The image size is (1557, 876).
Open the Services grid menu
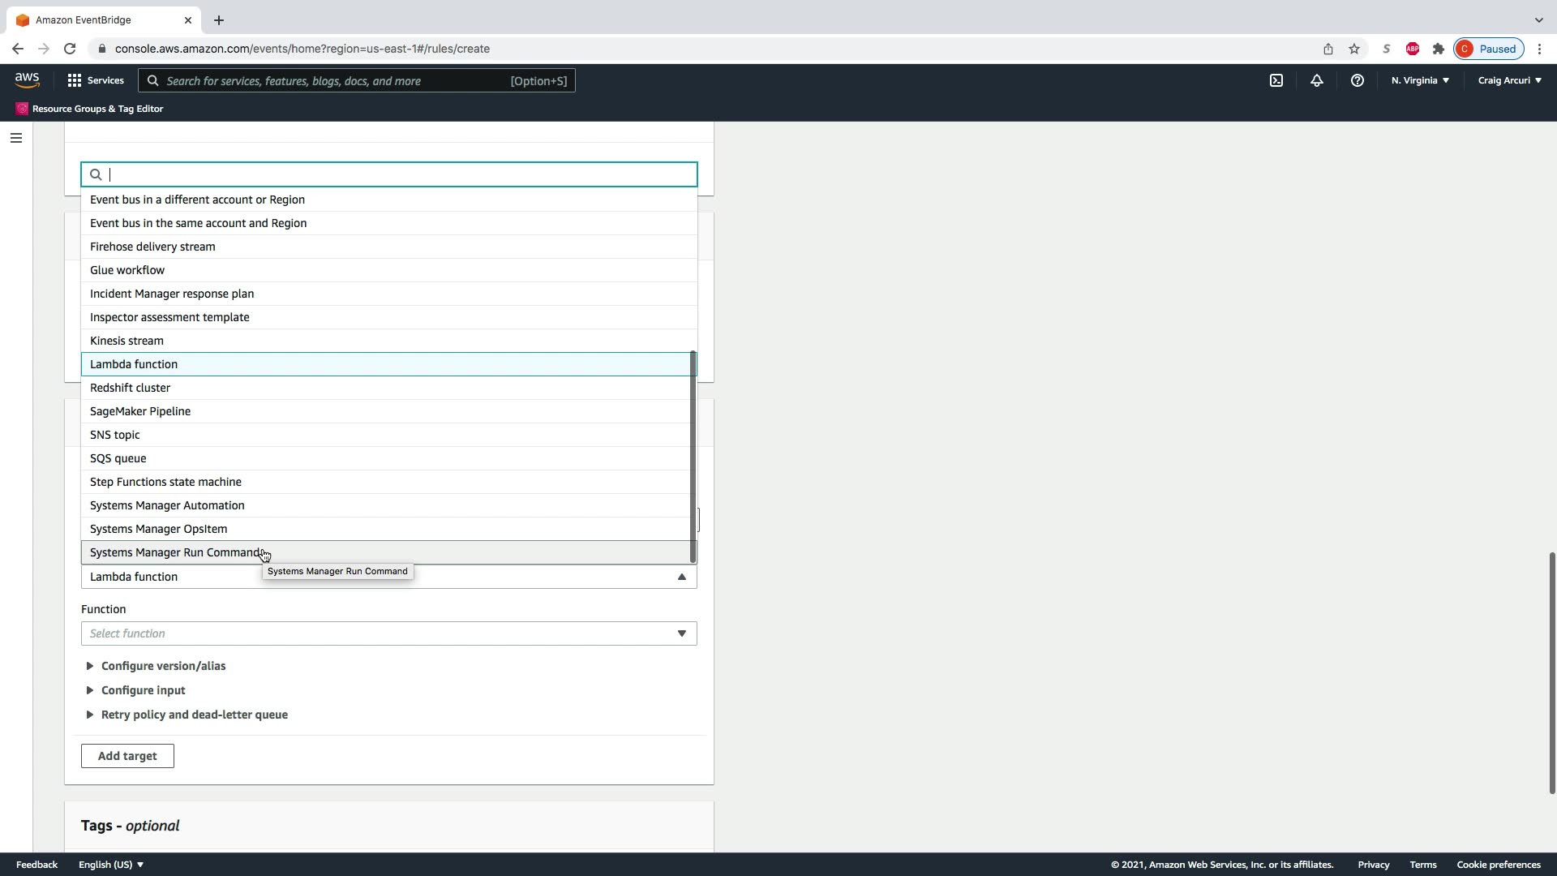click(x=96, y=80)
